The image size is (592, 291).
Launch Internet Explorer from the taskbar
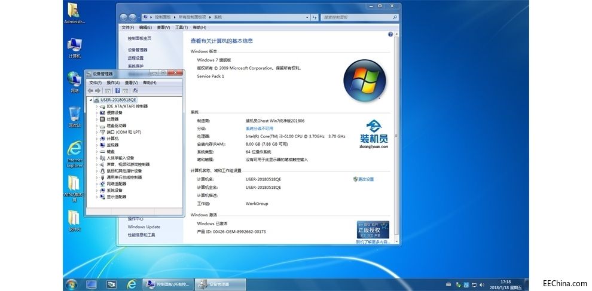click(x=132, y=284)
